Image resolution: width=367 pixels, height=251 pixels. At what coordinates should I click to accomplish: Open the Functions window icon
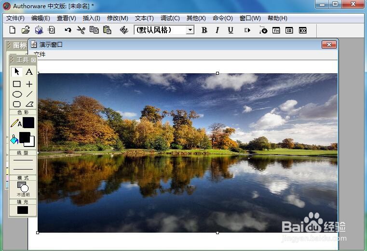pyautogui.click(x=276, y=30)
